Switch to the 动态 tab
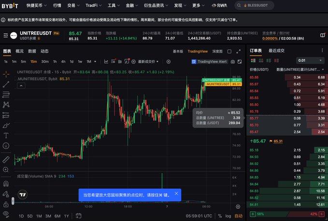 point(44,51)
